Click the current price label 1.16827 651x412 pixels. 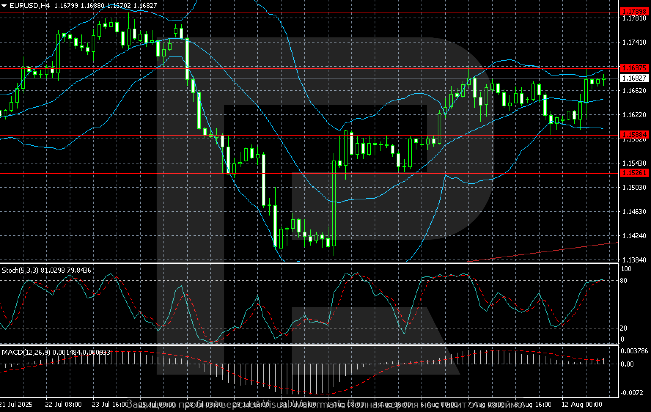click(x=634, y=78)
